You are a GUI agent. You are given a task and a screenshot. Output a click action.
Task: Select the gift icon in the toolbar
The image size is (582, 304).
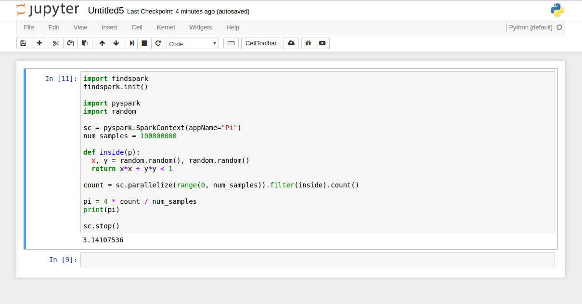(x=308, y=43)
